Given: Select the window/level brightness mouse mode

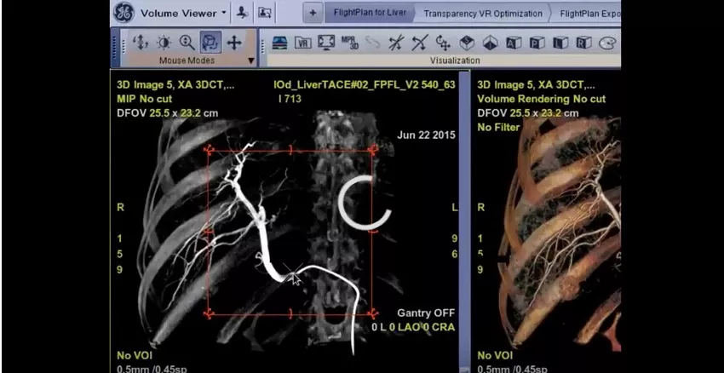Looking at the screenshot, I should [164, 43].
